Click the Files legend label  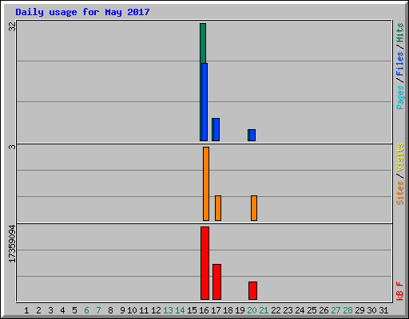tap(399, 64)
